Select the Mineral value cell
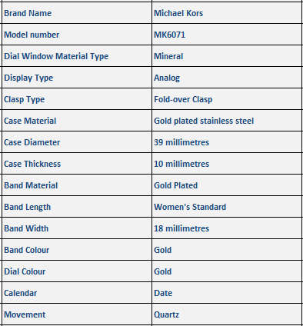This screenshot has width=303, height=326. click(x=227, y=56)
